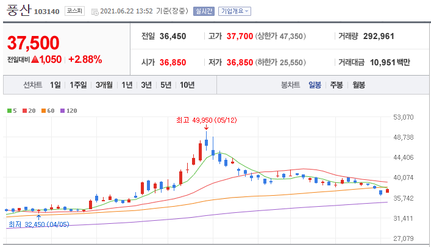This screenshot has width=431, height=247.
Task: Click the red 20-day average legend swatch
Action: click(25, 111)
